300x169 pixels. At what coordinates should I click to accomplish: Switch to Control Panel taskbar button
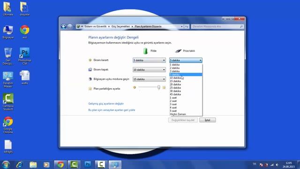(x=115, y=165)
